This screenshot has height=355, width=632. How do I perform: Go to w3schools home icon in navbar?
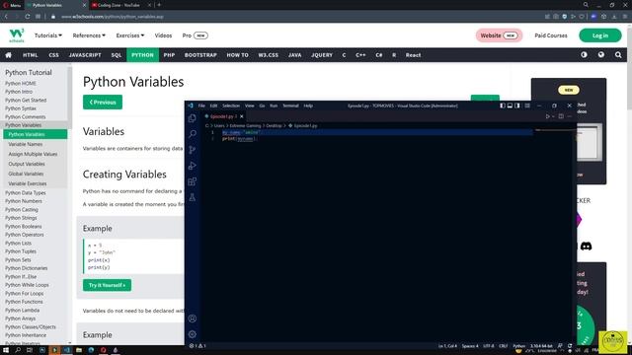[x=9, y=55]
